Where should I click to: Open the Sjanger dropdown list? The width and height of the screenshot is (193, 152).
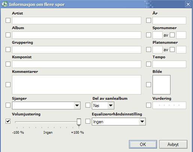(77, 106)
